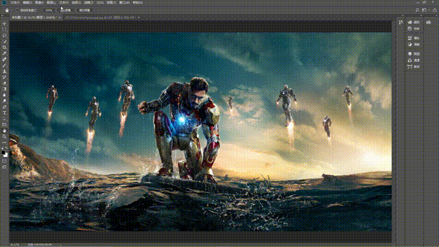This screenshot has width=439, height=247.
Task: Open the Paths panel icon
Action: (x=410, y=67)
